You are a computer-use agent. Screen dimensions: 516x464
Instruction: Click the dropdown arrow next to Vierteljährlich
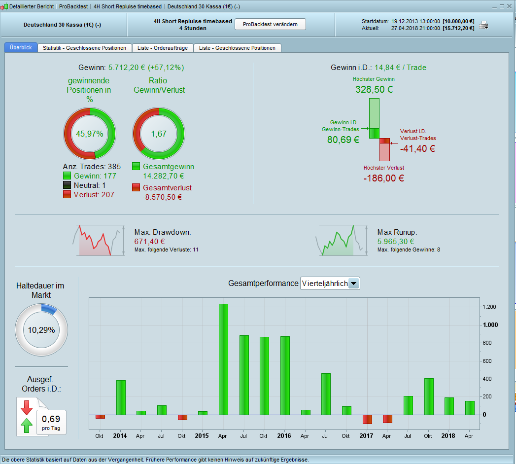click(353, 283)
